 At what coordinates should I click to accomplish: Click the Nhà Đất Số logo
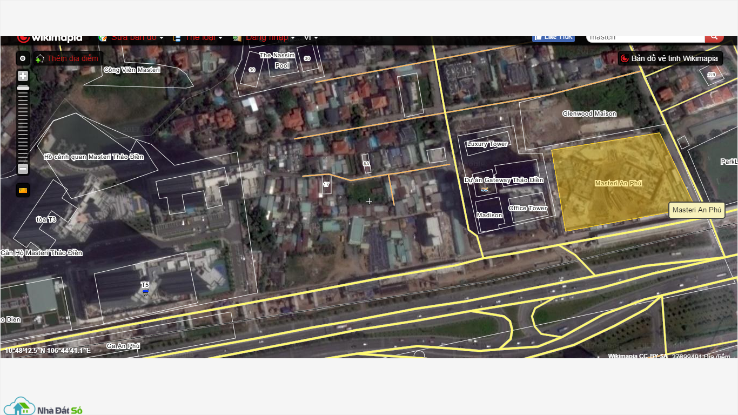point(43,407)
